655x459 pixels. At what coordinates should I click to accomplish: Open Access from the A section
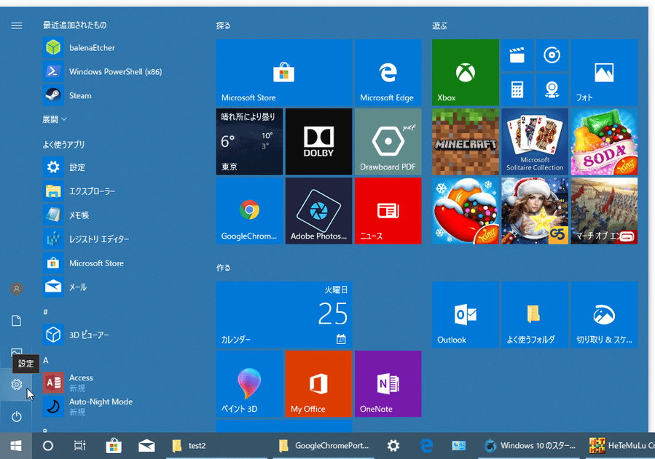point(121,383)
